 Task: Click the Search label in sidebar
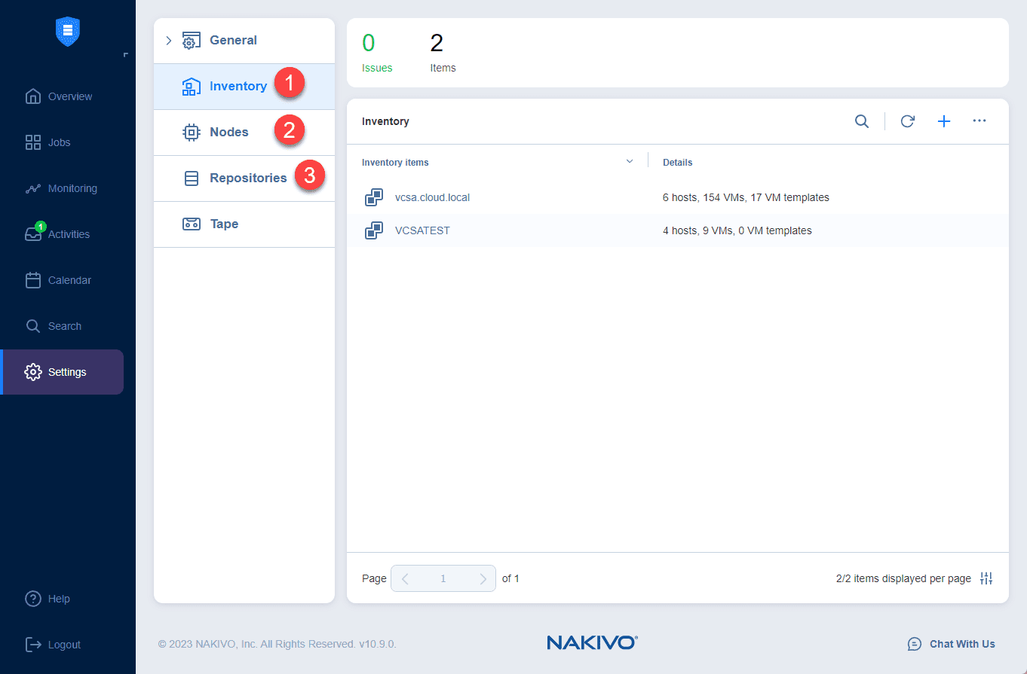(65, 326)
